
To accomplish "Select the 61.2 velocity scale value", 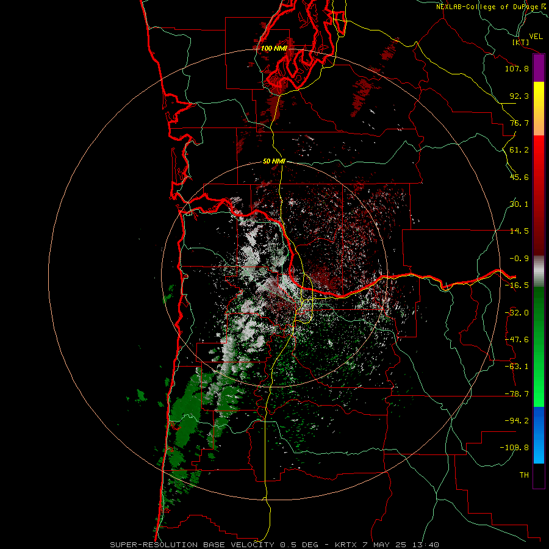I will [519, 150].
